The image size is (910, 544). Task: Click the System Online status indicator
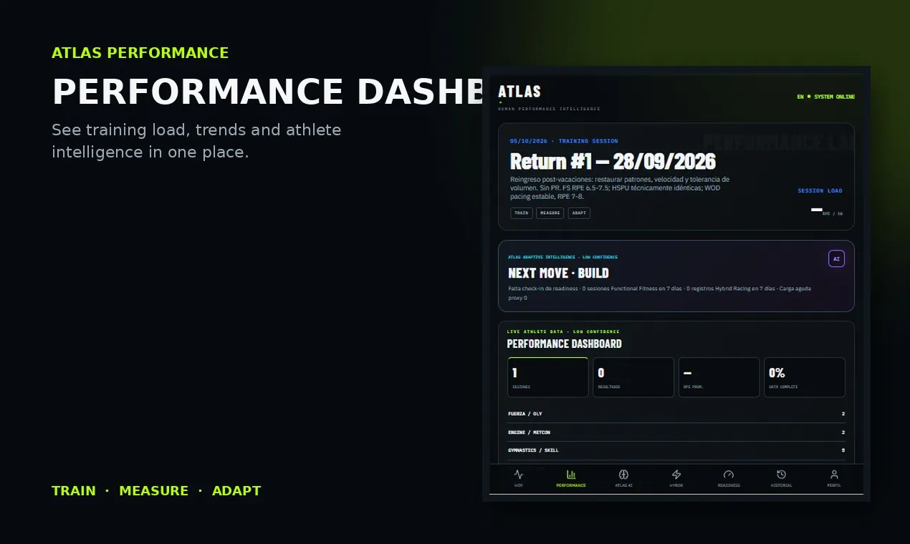831,97
